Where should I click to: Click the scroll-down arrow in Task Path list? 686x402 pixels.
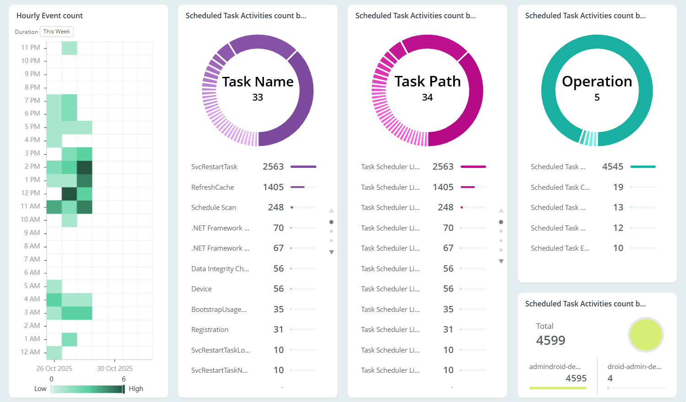(x=501, y=261)
